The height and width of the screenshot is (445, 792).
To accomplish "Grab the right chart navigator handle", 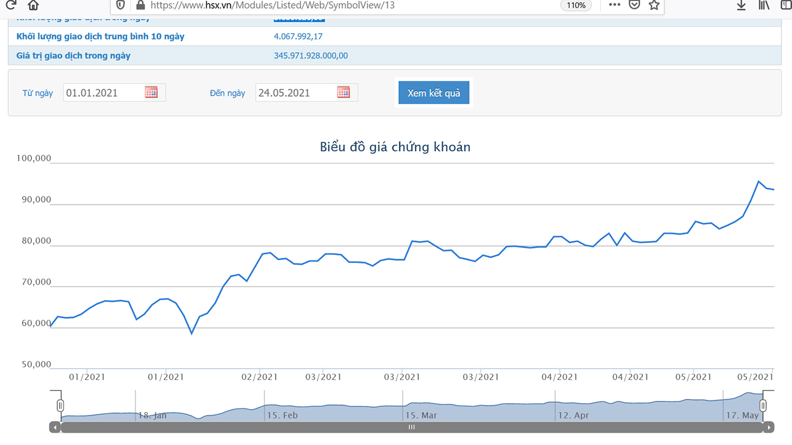I will 763,405.
